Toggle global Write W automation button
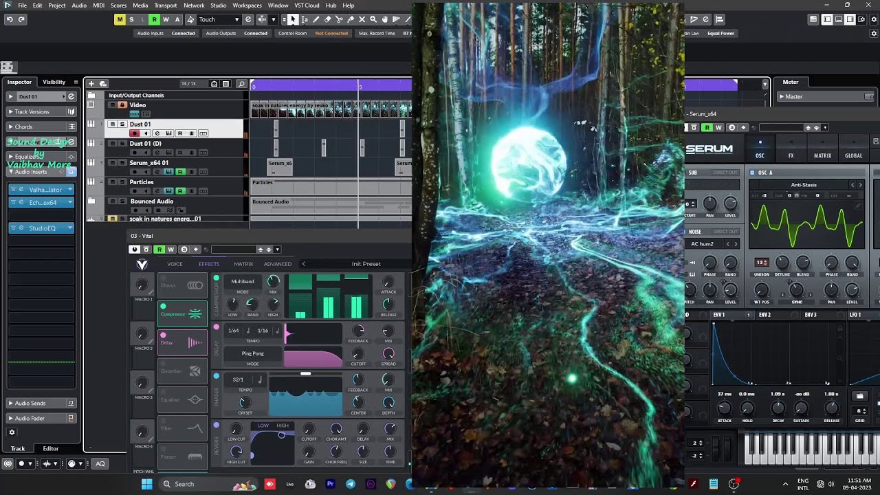Image resolution: width=880 pixels, height=495 pixels. [x=166, y=19]
